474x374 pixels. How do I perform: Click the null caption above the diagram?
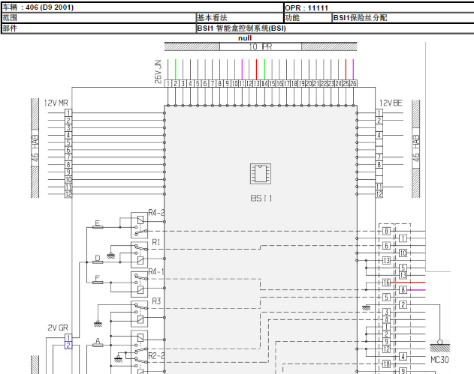click(x=245, y=38)
